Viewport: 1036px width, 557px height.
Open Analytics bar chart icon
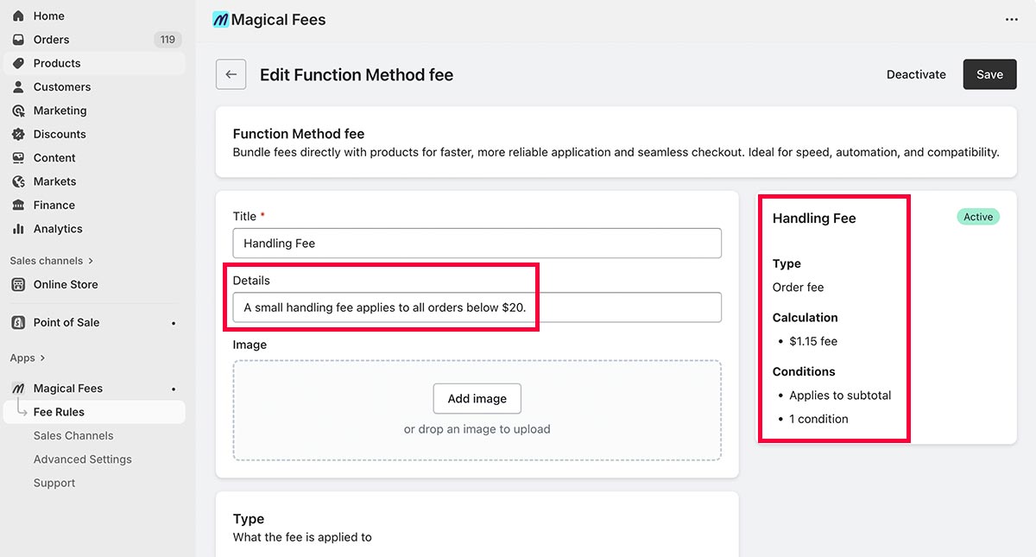[x=18, y=229]
